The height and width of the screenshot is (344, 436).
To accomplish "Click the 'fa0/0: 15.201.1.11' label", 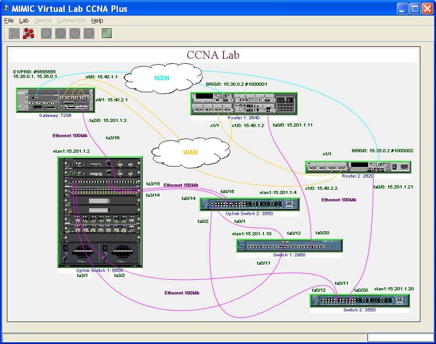I will (x=292, y=125).
